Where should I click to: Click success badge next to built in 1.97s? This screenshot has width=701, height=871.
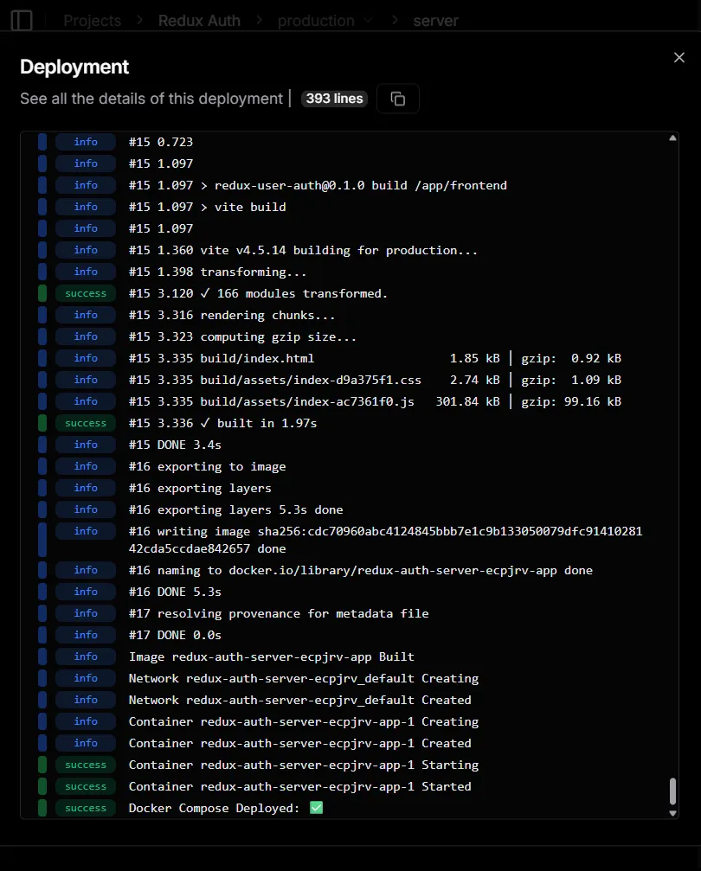tap(85, 423)
